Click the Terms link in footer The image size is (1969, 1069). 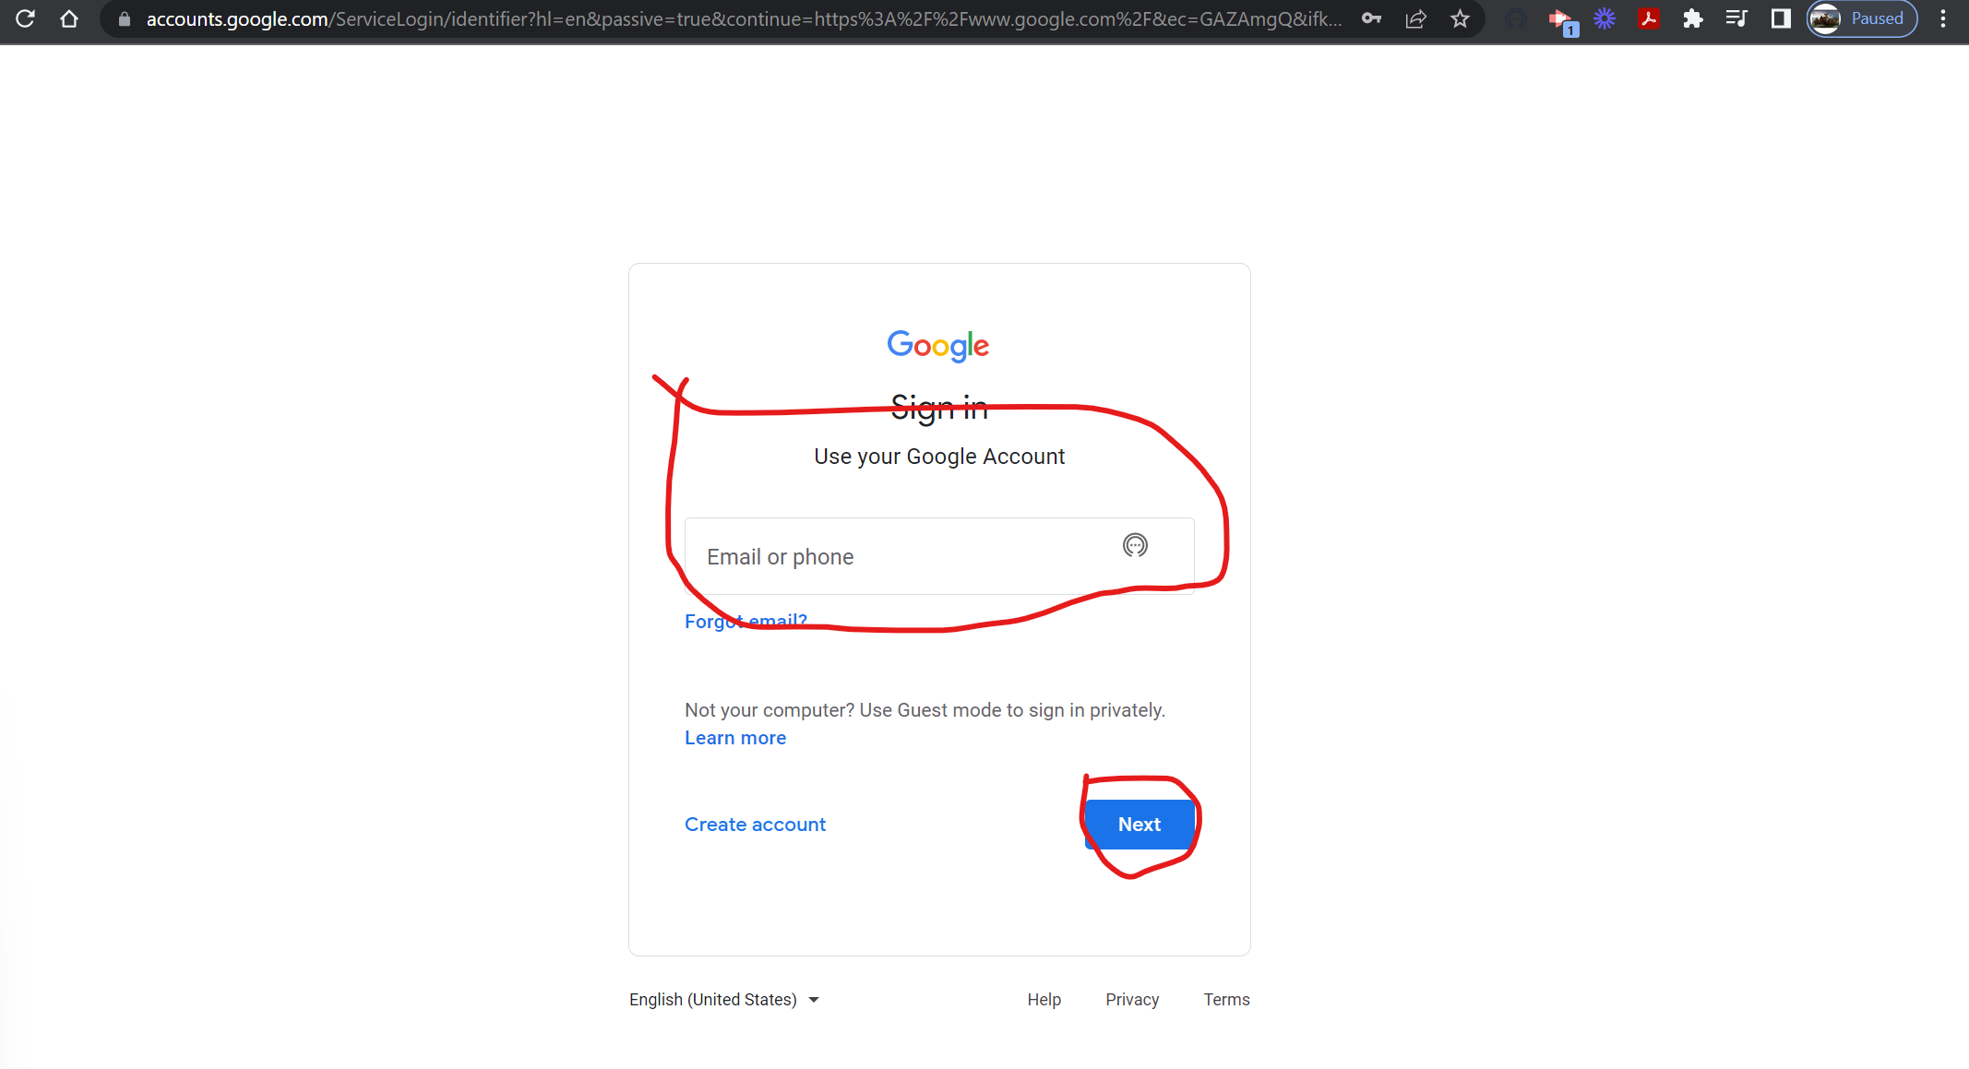(x=1226, y=999)
